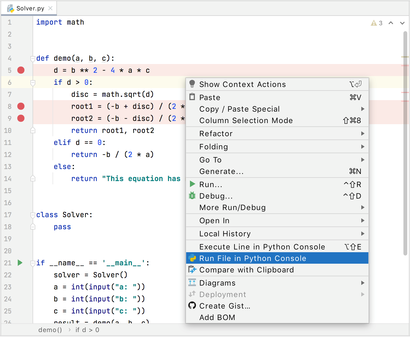
Task: Click the green Run arrow icon
Action: point(192,184)
